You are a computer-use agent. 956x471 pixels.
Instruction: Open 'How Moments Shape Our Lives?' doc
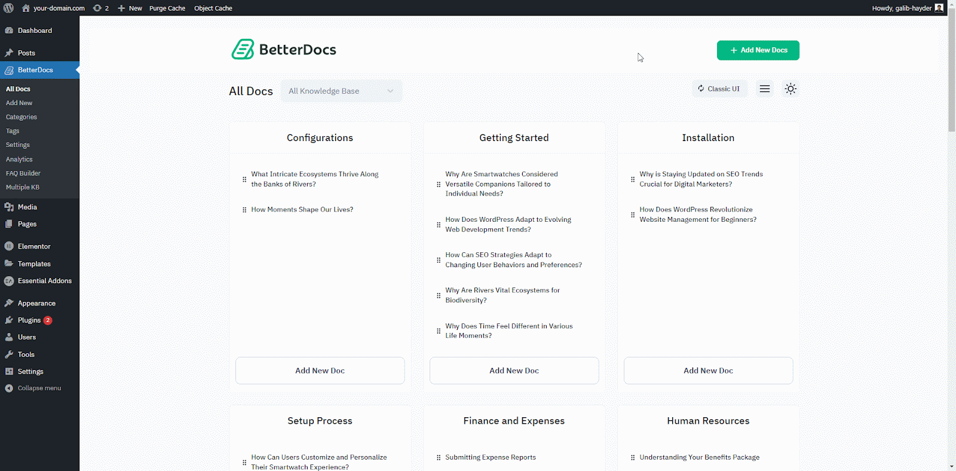tap(302, 210)
